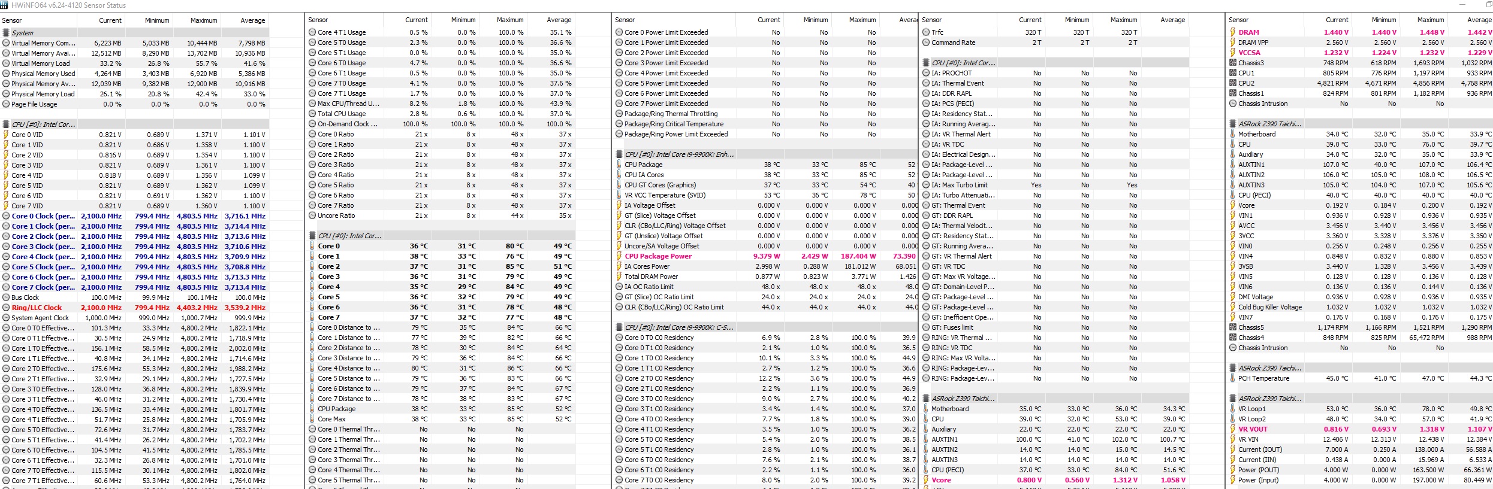Click the icon beside Cold Bug Killer Voltage
1493x489 pixels.
click(1233, 307)
